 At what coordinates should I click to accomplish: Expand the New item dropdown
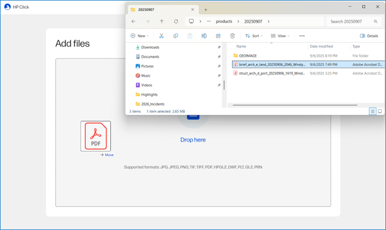tap(140, 36)
